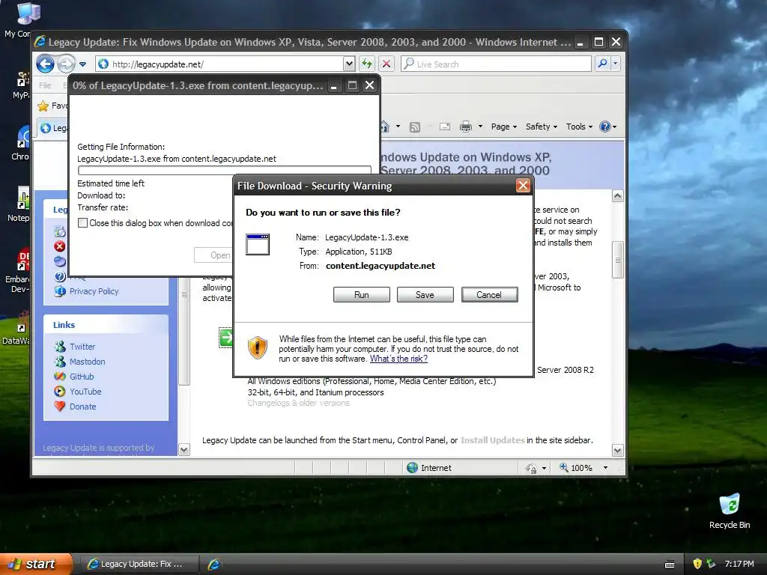Toggle 'Close this dialog box when download completes' checkbox
The width and height of the screenshot is (767, 575).
tap(82, 223)
